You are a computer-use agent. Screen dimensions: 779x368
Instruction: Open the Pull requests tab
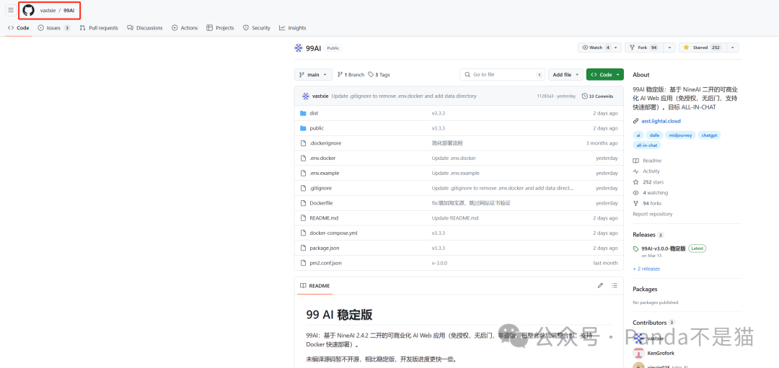click(x=99, y=28)
